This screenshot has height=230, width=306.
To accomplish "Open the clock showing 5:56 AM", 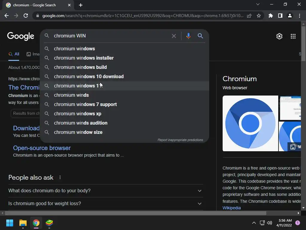I will pos(284,223).
